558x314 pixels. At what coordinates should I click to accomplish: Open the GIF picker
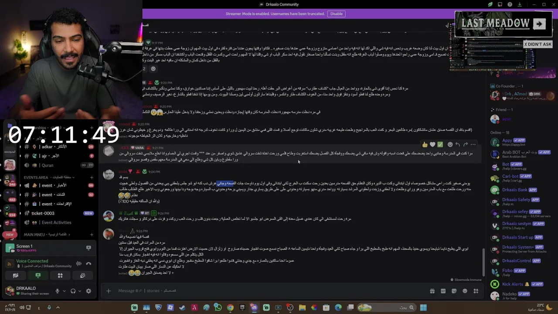[x=443, y=291]
